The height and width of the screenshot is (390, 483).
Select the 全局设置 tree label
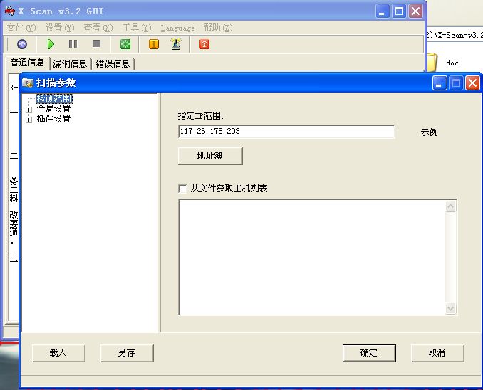click(53, 109)
